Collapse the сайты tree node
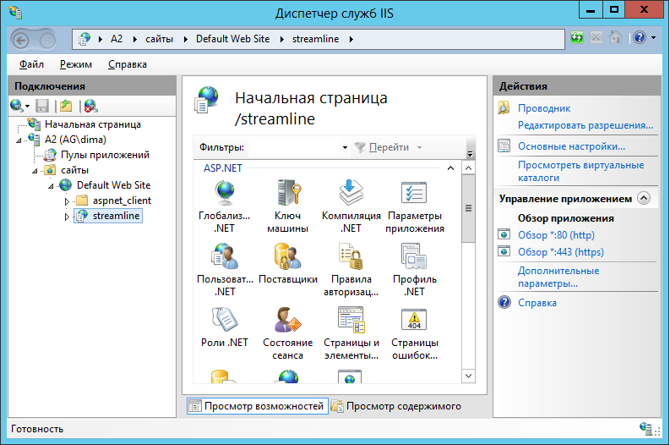670x445 pixels. (x=35, y=171)
